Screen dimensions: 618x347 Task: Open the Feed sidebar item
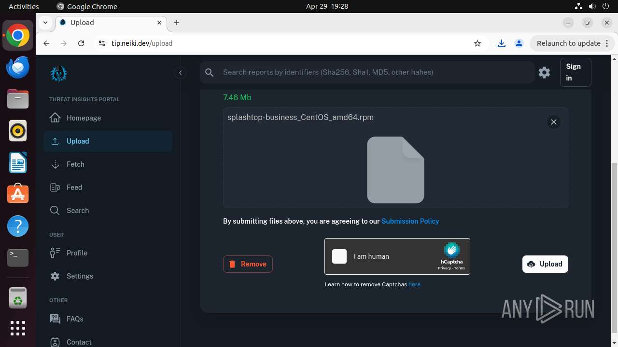(x=108, y=187)
